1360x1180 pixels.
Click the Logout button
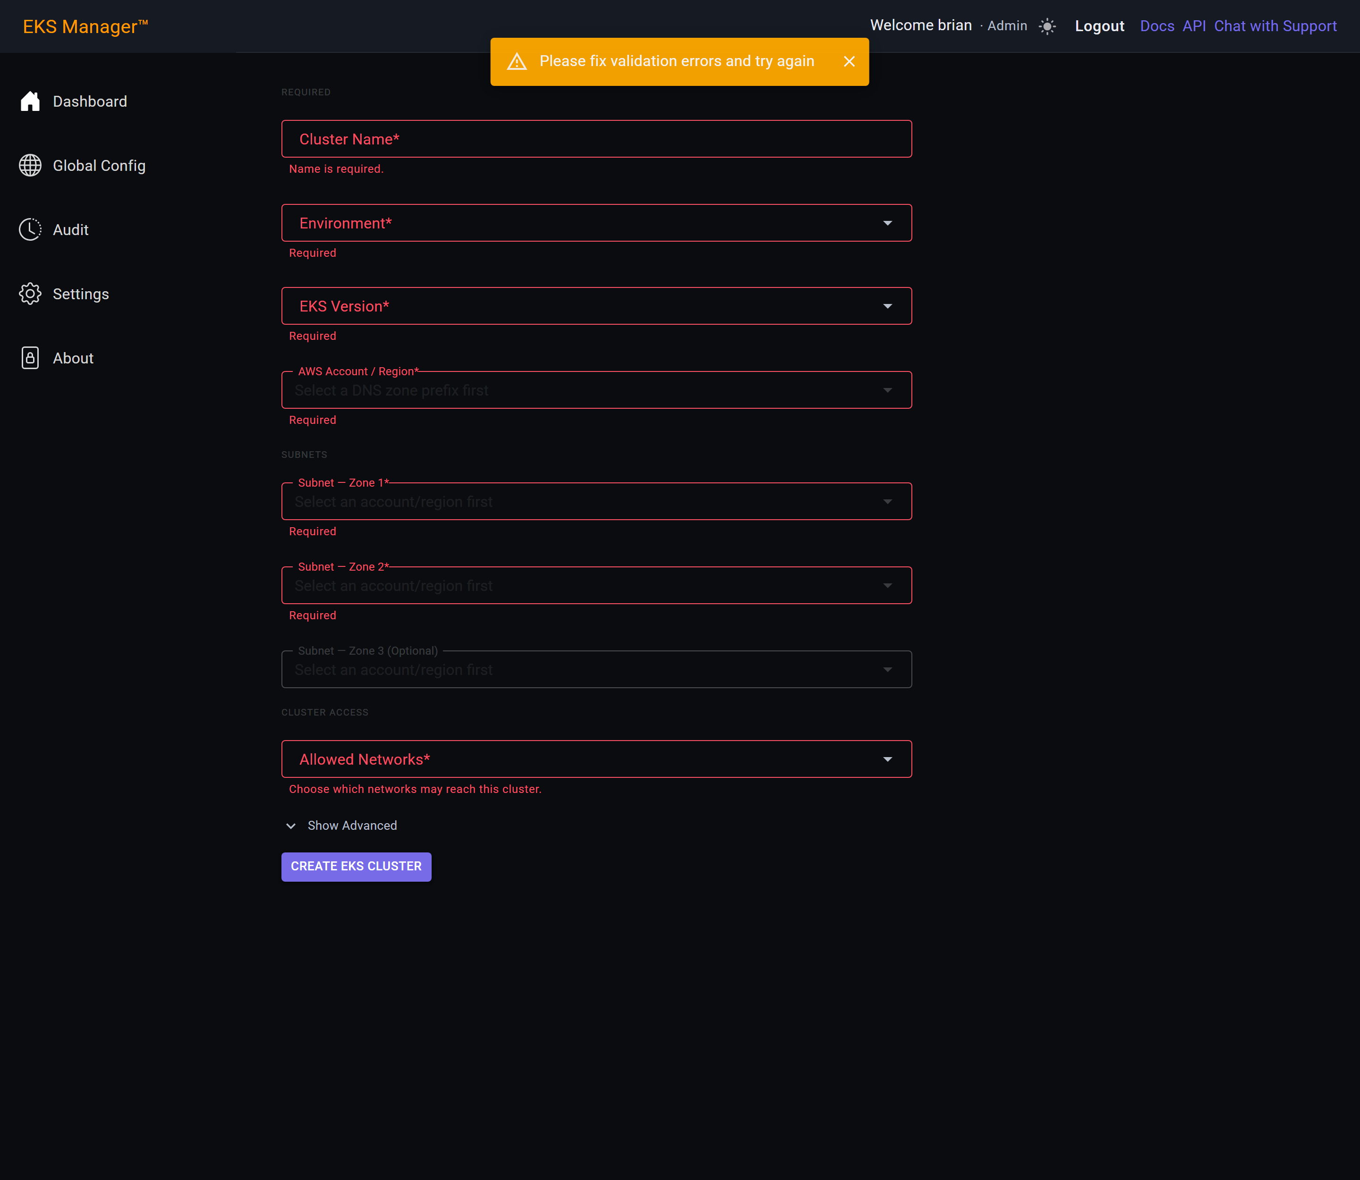(1099, 26)
